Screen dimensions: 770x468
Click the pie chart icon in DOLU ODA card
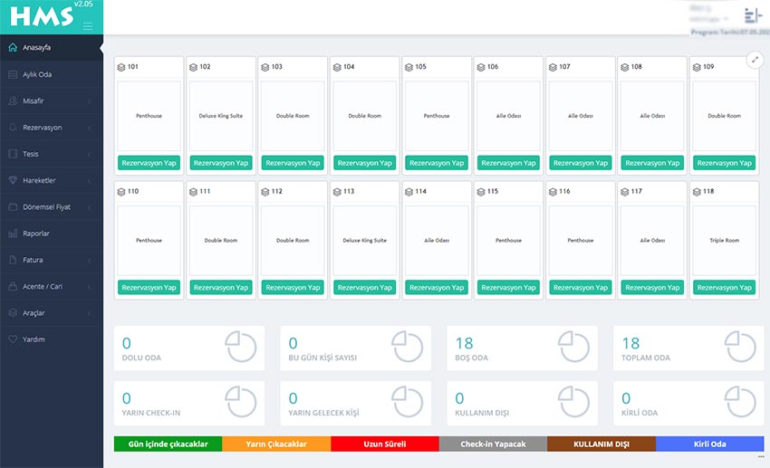pyautogui.click(x=241, y=347)
